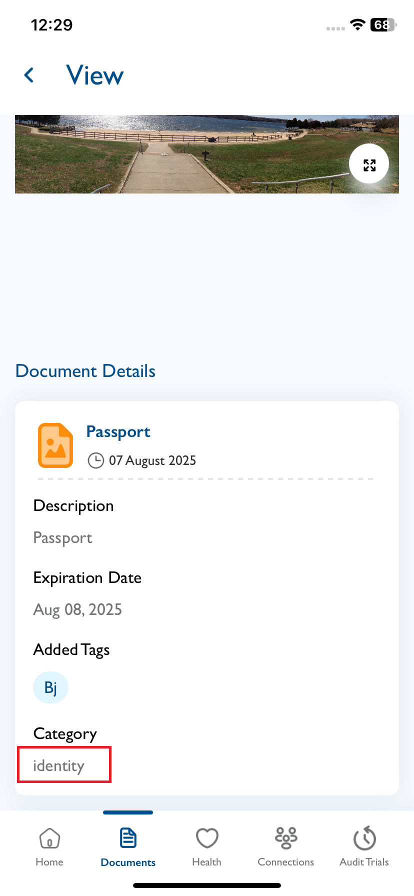This screenshot has width=414, height=896.
Task: Open the Audit Trials history icon
Action: (364, 838)
